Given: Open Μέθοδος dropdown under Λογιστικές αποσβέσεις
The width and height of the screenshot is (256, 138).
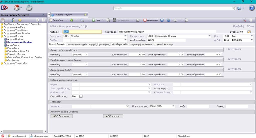Looking at the screenshot, I should [x=86, y=54].
